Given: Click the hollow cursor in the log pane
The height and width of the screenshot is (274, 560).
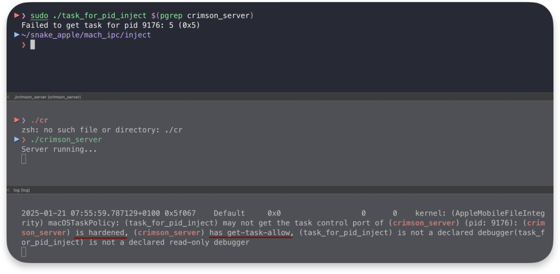Looking at the screenshot, I should click(24, 252).
